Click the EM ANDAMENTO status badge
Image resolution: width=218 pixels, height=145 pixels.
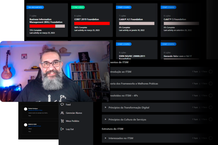click(35, 7)
